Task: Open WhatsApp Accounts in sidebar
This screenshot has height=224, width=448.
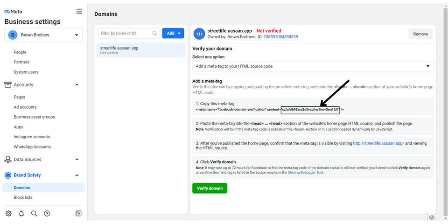Action: [32, 147]
